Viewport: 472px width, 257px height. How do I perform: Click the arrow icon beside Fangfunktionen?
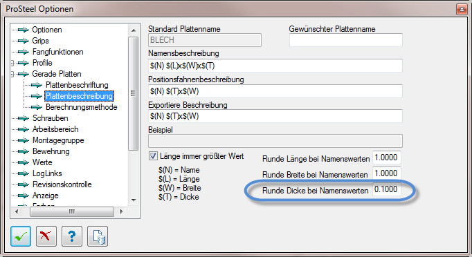click(x=23, y=52)
